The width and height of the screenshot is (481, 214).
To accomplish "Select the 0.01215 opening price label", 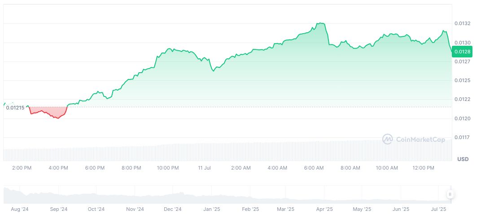I will [15, 108].
